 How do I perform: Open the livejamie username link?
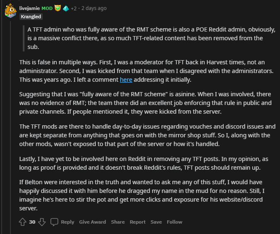pyautogui.click(x=29, y=8)
